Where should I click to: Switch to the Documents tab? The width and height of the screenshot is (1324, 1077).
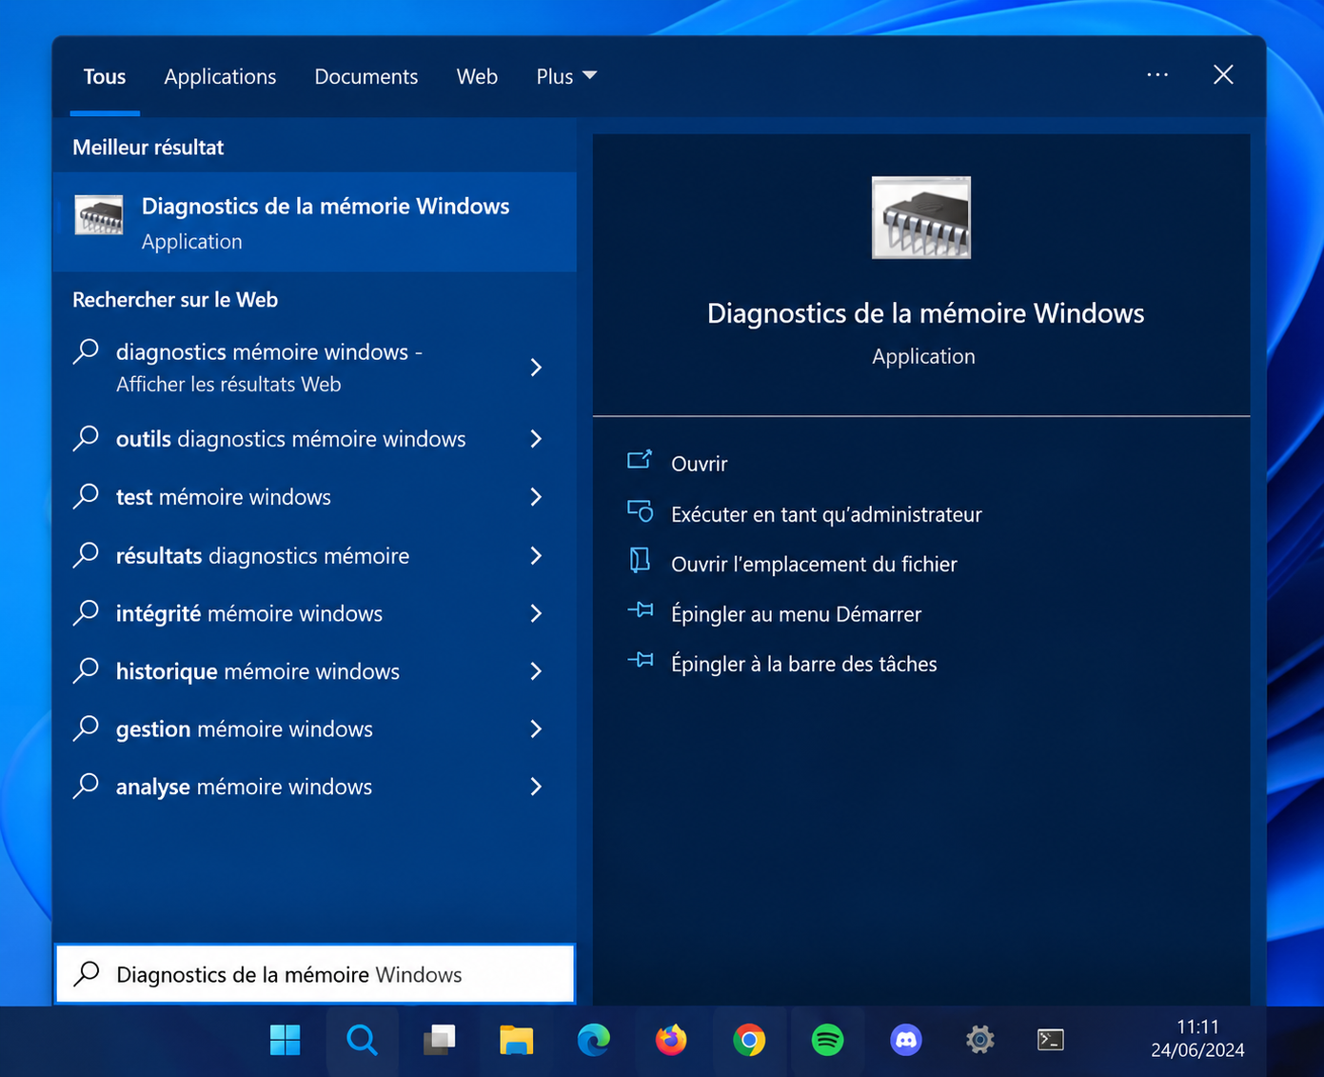coord(366,77)
